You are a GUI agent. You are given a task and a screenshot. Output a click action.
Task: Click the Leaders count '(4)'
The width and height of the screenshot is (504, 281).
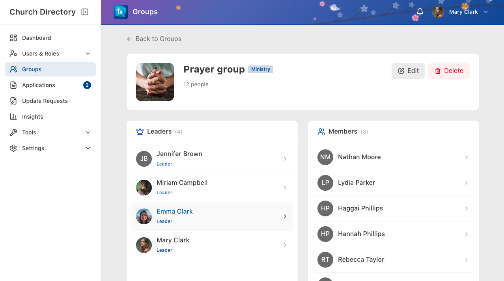(179, 132)
